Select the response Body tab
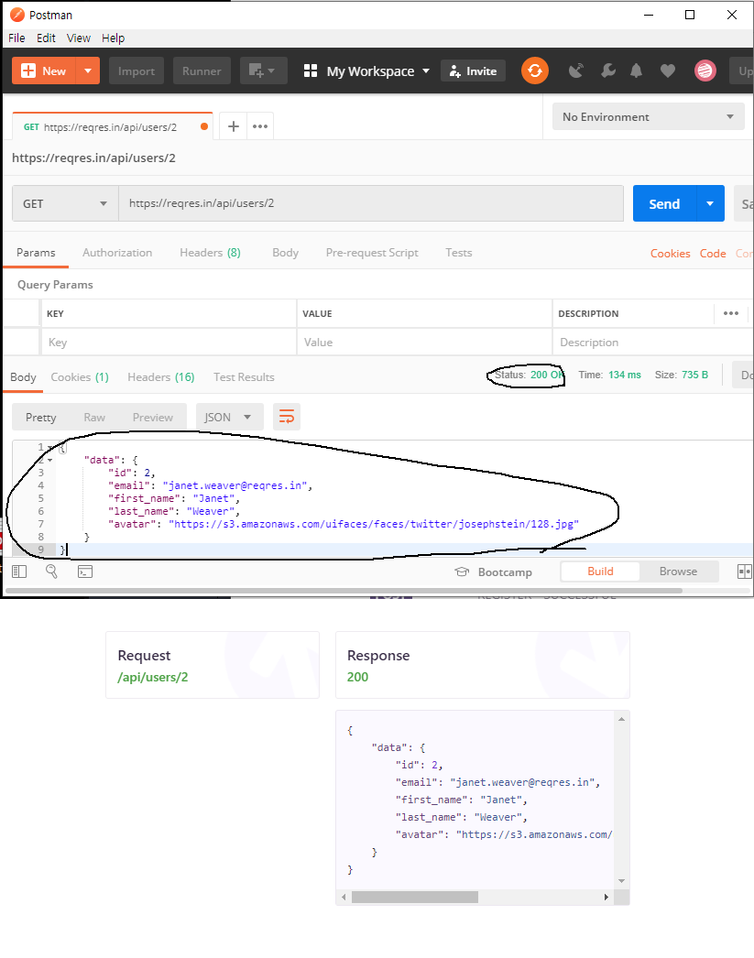The height and width of the screenshot is (958, 754). [23, 377]
